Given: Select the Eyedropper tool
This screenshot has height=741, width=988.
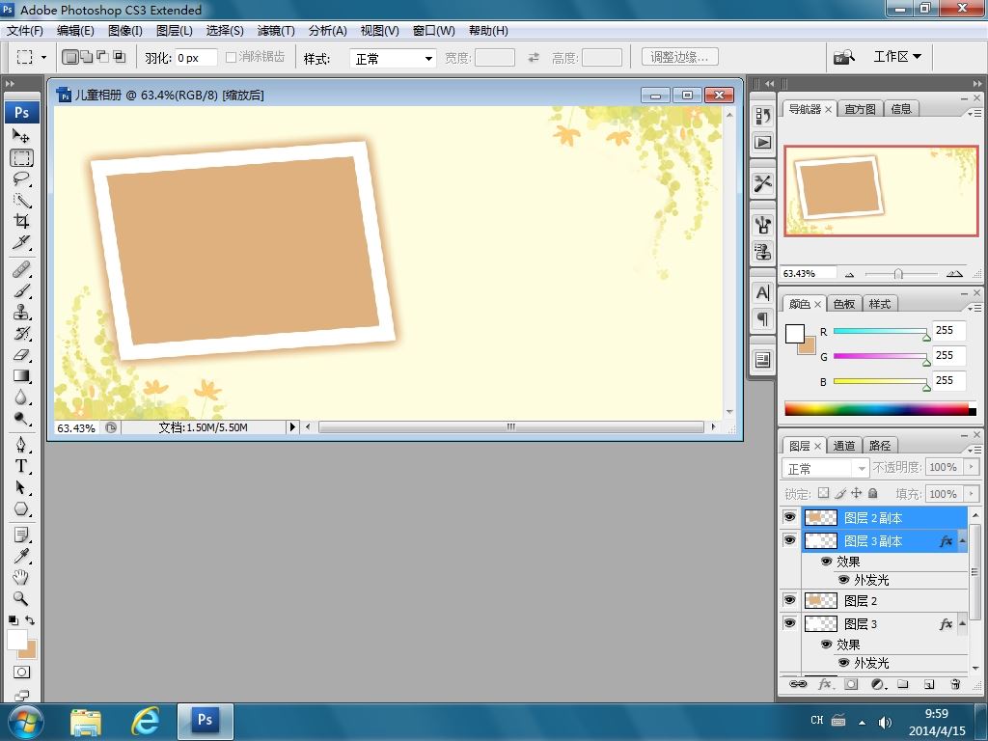Looking at the screenshot, I should (21, 557).
